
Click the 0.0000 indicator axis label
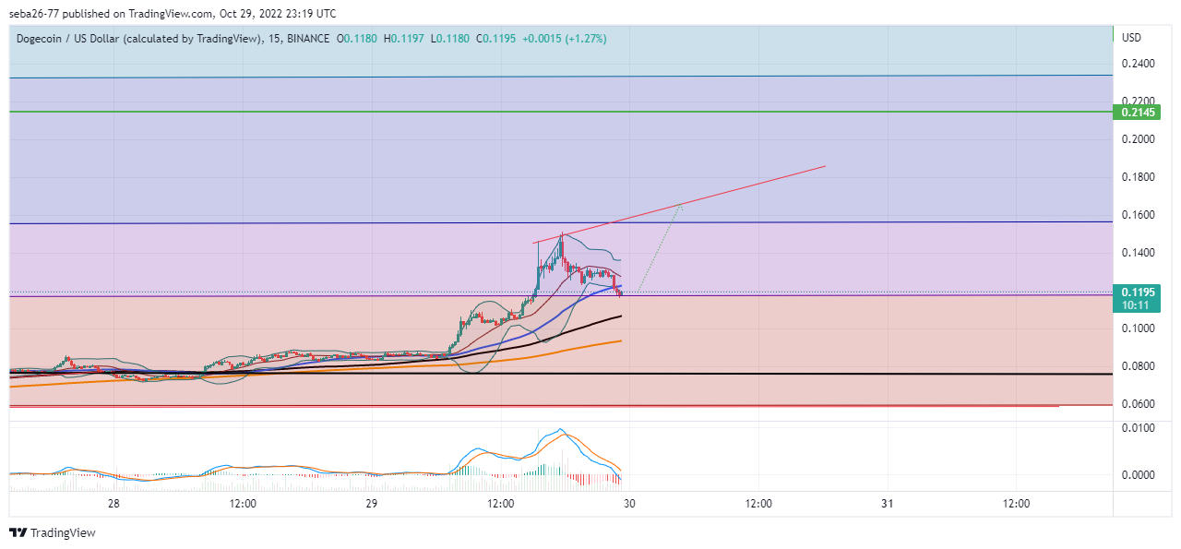(x=1137, y=475)
